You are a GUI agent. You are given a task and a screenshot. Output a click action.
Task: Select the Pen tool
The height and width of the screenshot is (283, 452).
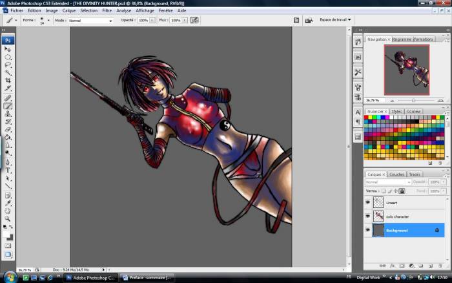tap(8, 163)
